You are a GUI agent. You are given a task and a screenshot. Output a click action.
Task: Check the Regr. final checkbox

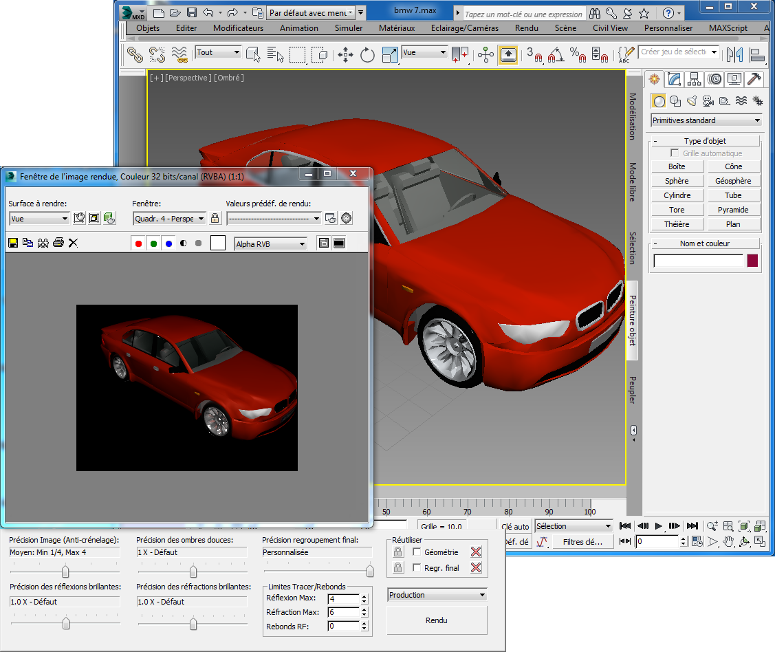pos(417,568)
